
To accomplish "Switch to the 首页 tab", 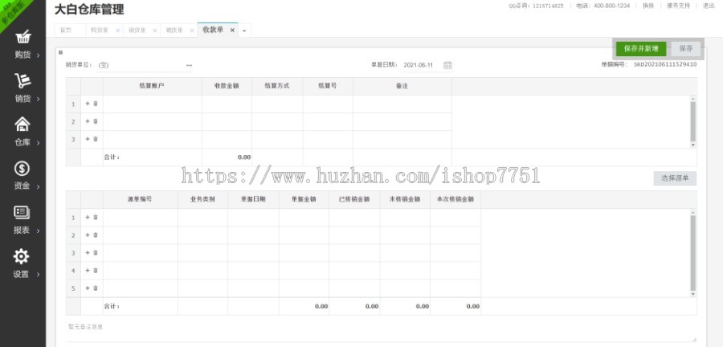I will (66, 31).
